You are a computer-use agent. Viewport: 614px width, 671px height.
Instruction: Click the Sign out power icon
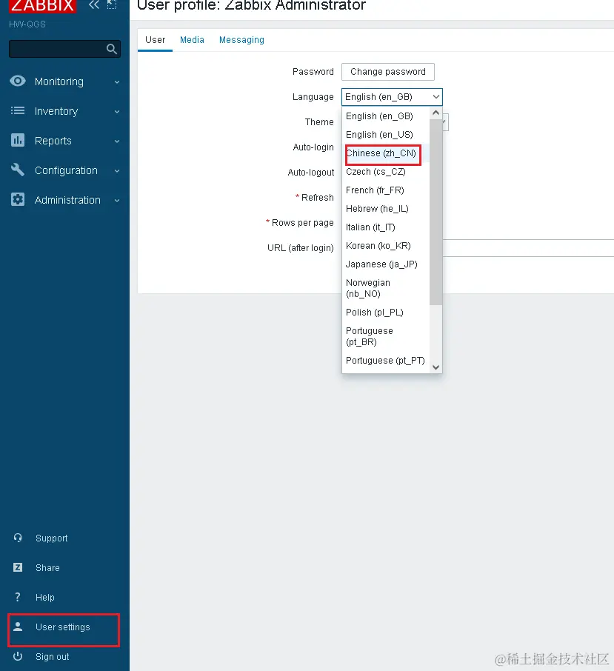coord(18,656)
